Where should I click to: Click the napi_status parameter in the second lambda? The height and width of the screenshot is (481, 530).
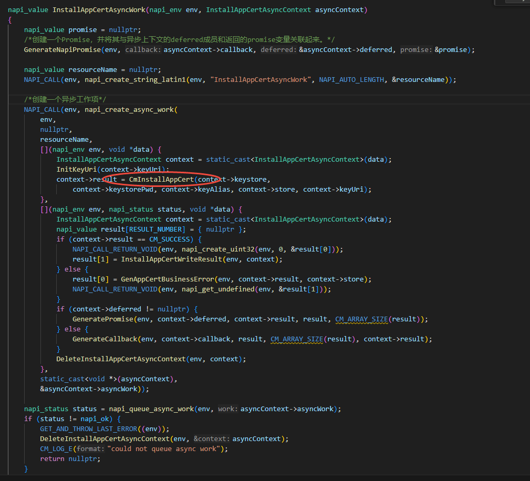pos(131,209)
